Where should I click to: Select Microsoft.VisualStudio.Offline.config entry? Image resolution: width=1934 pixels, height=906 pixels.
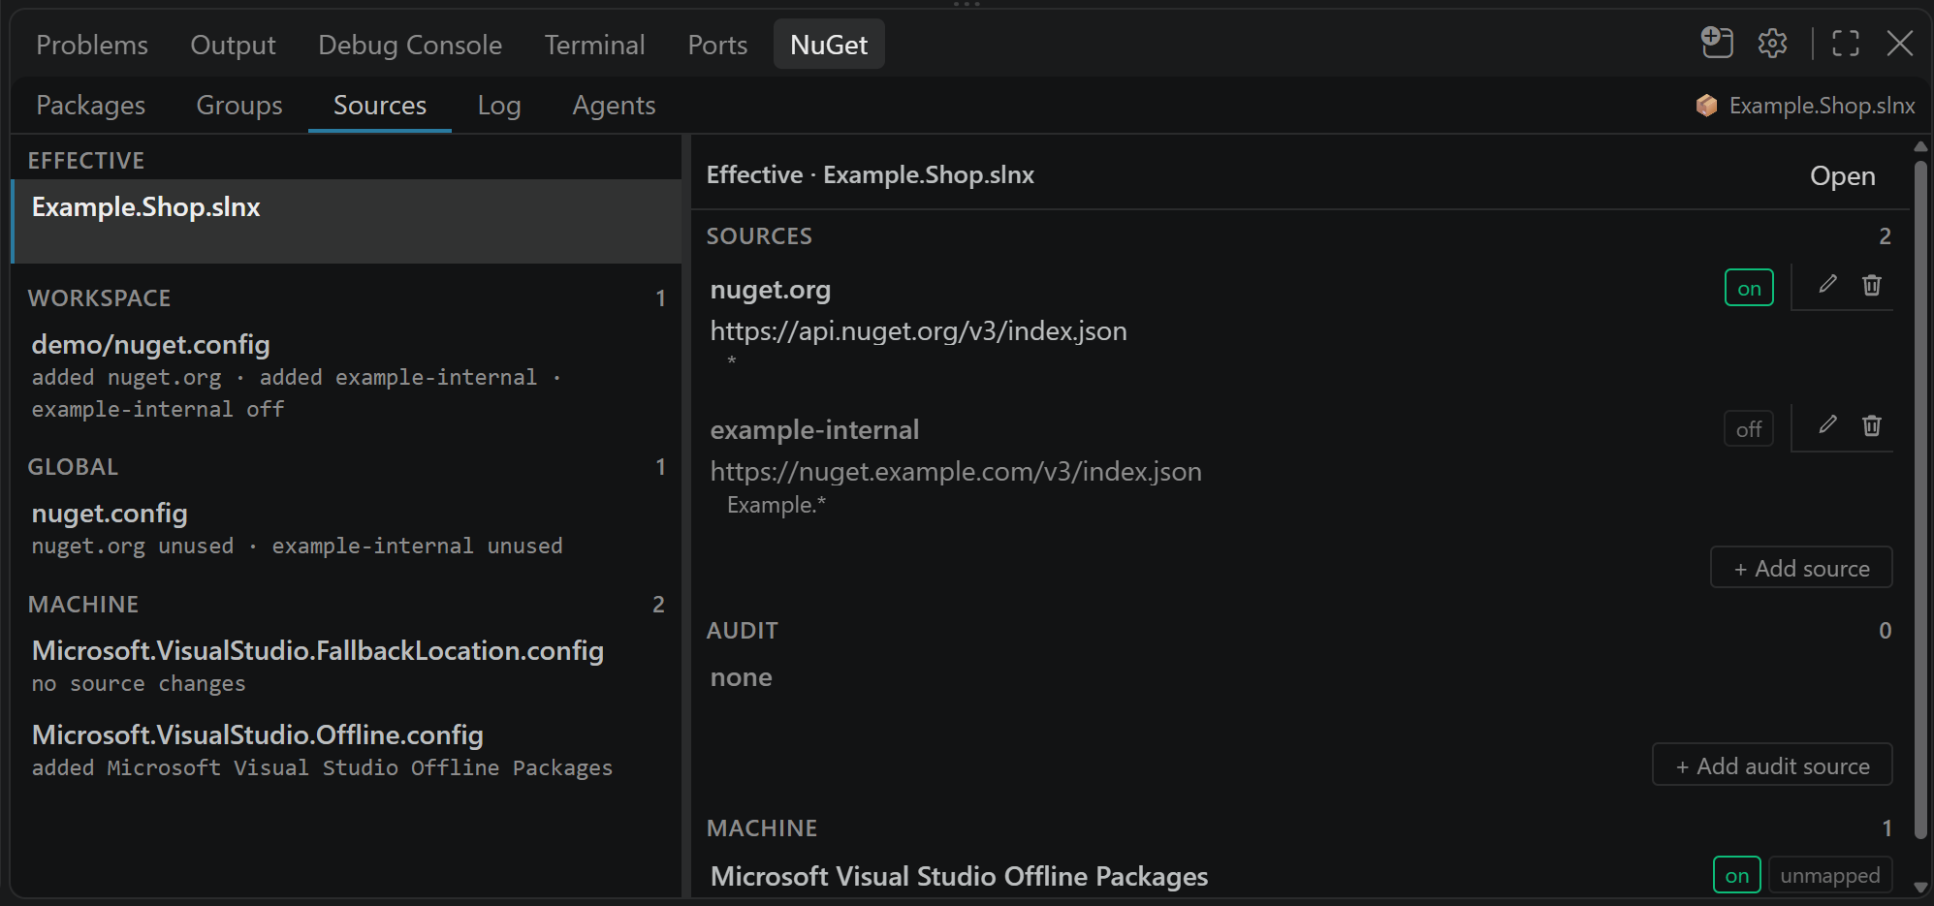click(346, 750)
